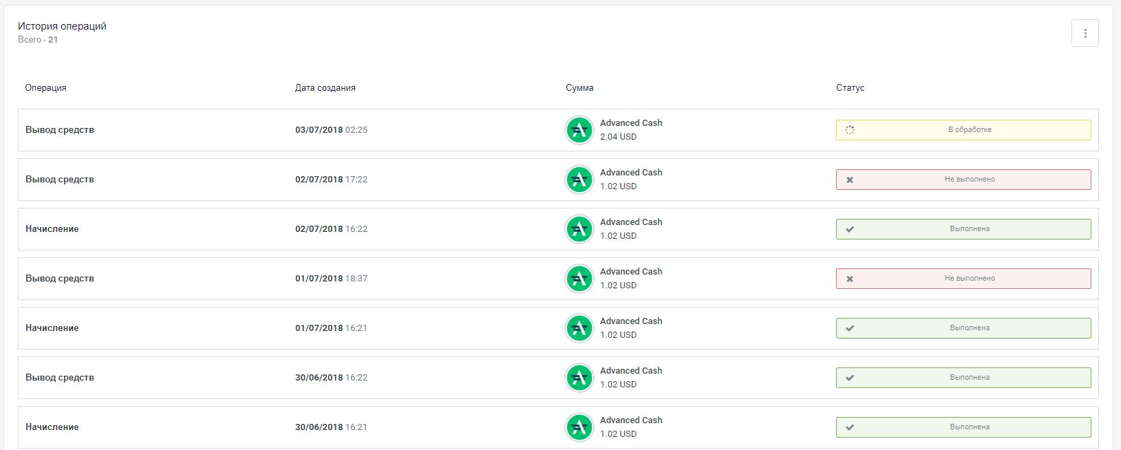Image resolution: width=1121 pixels, height=450 pixels.
Task: Click Advanced Cash label in the 01/07/2018 16:21 row
Action: (631, 321)
